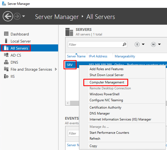Choose Manage As ... entry

(x=99, y=127)
